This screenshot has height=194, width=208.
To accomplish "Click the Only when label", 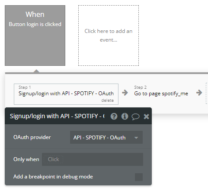I will pos(26,159).
